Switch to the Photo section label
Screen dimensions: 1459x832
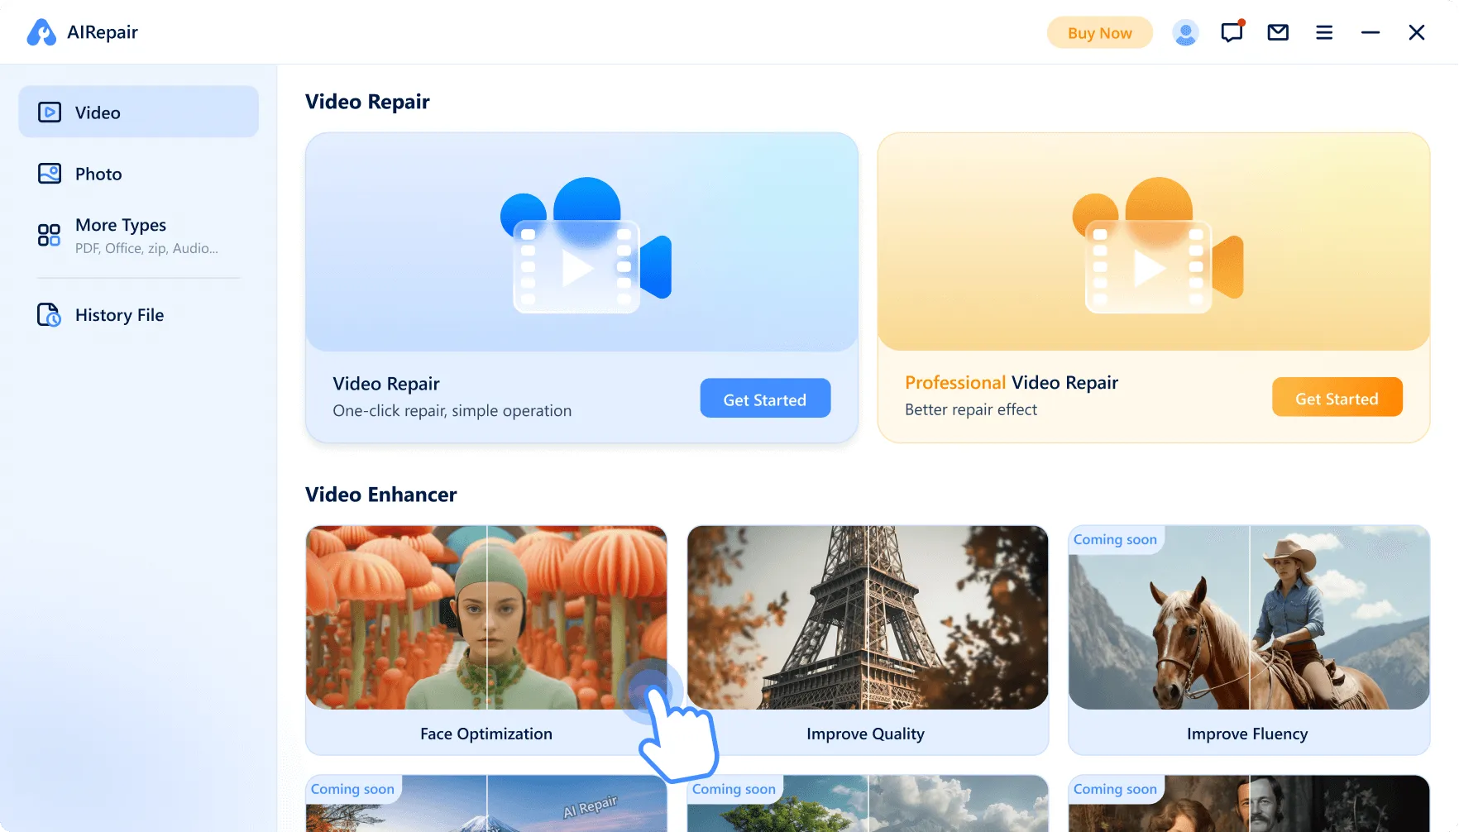point(98,174)
